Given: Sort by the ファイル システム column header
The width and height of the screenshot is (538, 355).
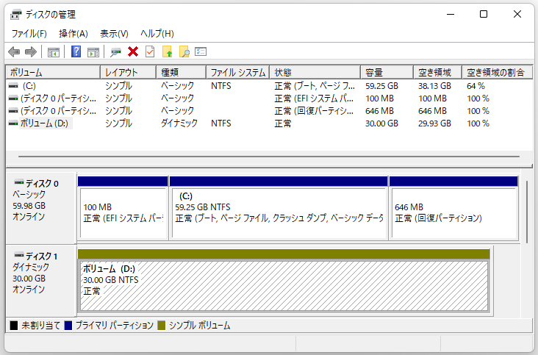Looking at the screenshot, I should click(x=238, y=72).
